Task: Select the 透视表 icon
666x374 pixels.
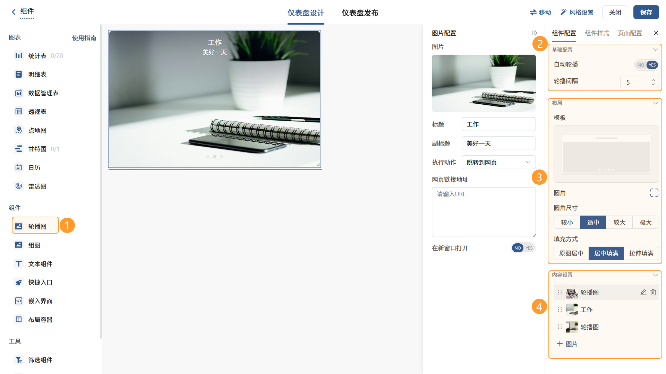Action: (x=19, y=111)
